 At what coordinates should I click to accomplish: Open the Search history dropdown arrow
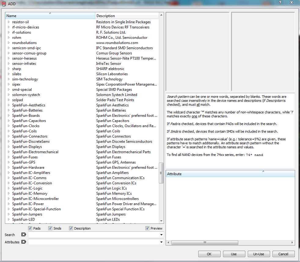coord(162,234)
